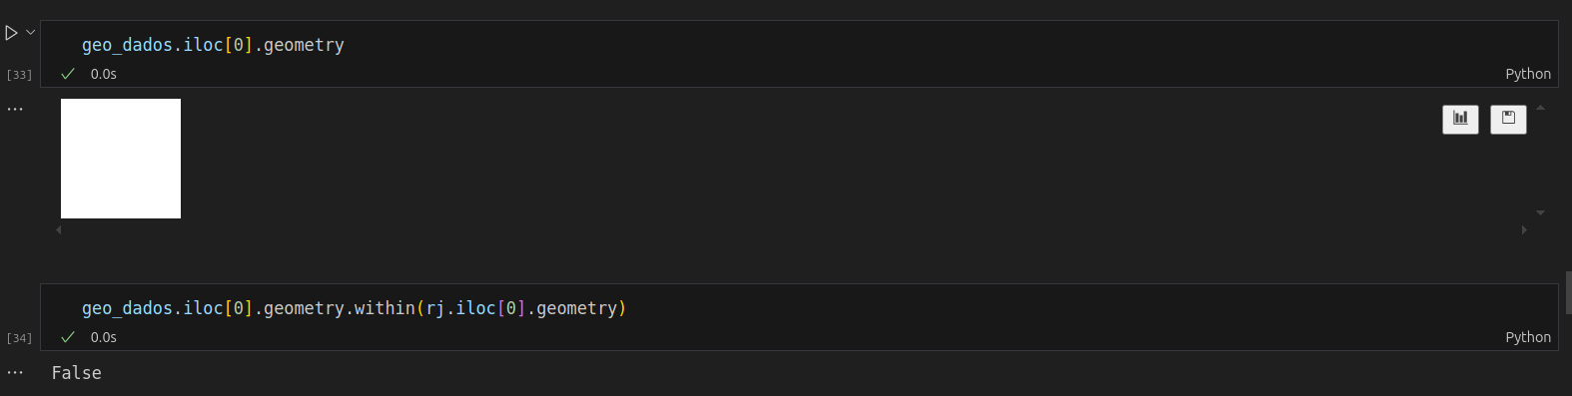Change language mode Python of first cell
This screenshot has height=396, width=1572.
1528,74
